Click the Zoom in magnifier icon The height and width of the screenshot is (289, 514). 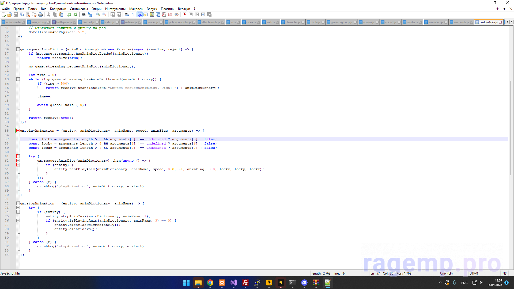[x=98, y=14]
